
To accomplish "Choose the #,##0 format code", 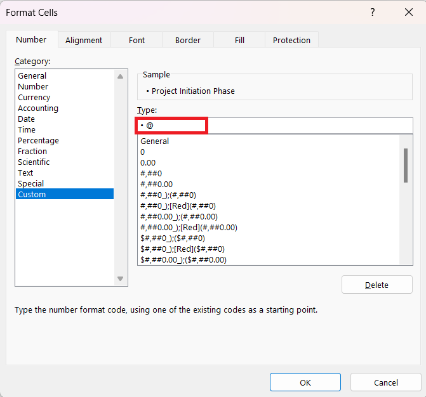I will pyautogui.click(x=269, y=173).
